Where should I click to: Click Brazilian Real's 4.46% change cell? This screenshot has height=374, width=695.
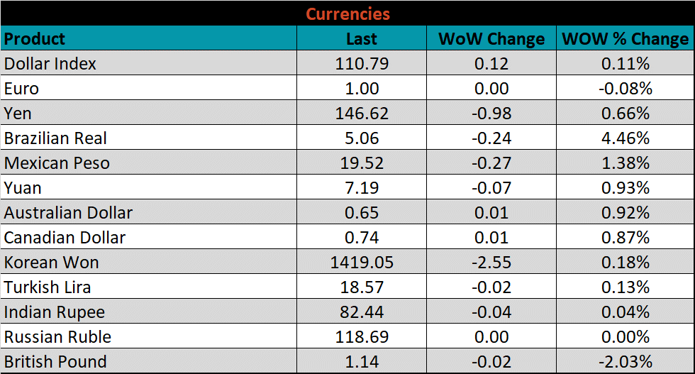pos(625,138)
